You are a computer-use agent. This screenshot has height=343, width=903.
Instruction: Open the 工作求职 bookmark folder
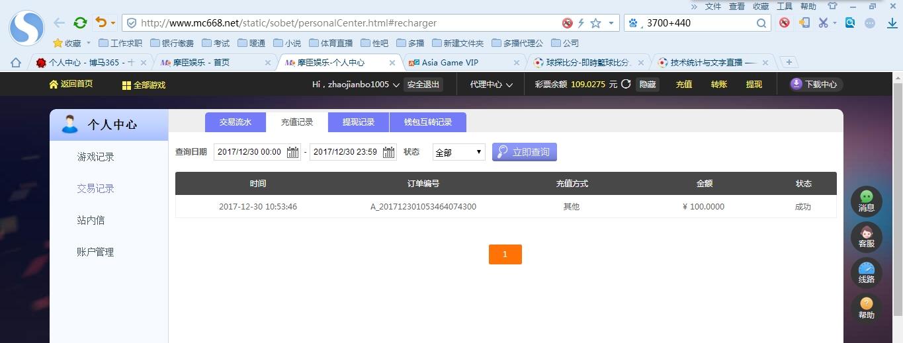coord(120,43)
